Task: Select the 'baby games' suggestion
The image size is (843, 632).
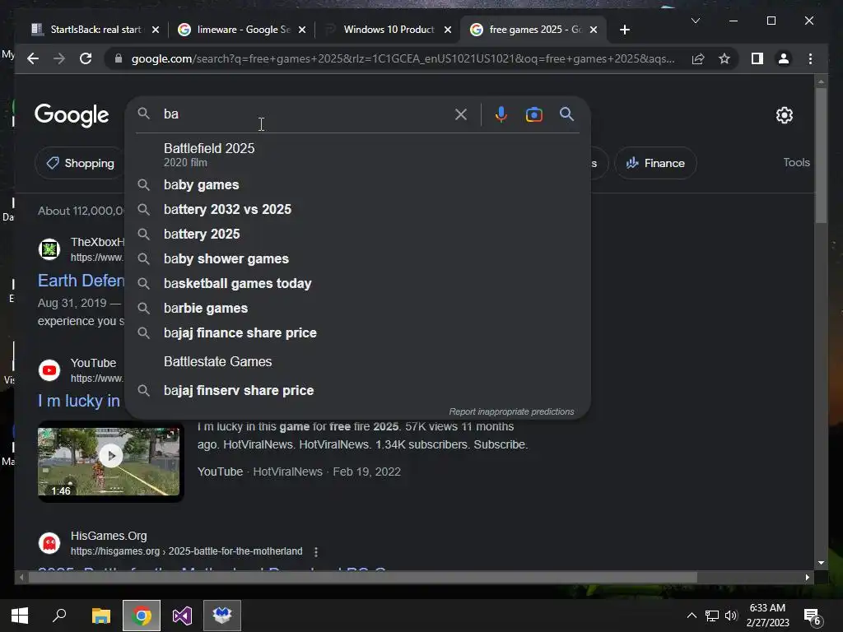Action: (357, 185)
